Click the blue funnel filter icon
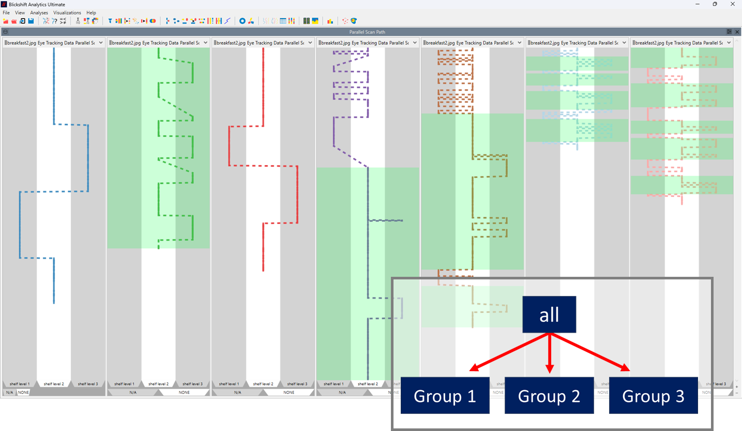This screenshot has width=742, height=431. pyautogui.click(x=110, y=21)
